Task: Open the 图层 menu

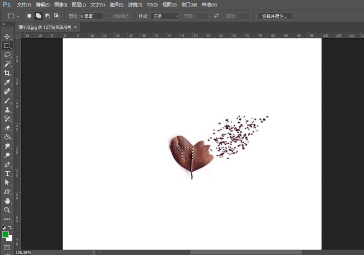Action: click(79, 5)
